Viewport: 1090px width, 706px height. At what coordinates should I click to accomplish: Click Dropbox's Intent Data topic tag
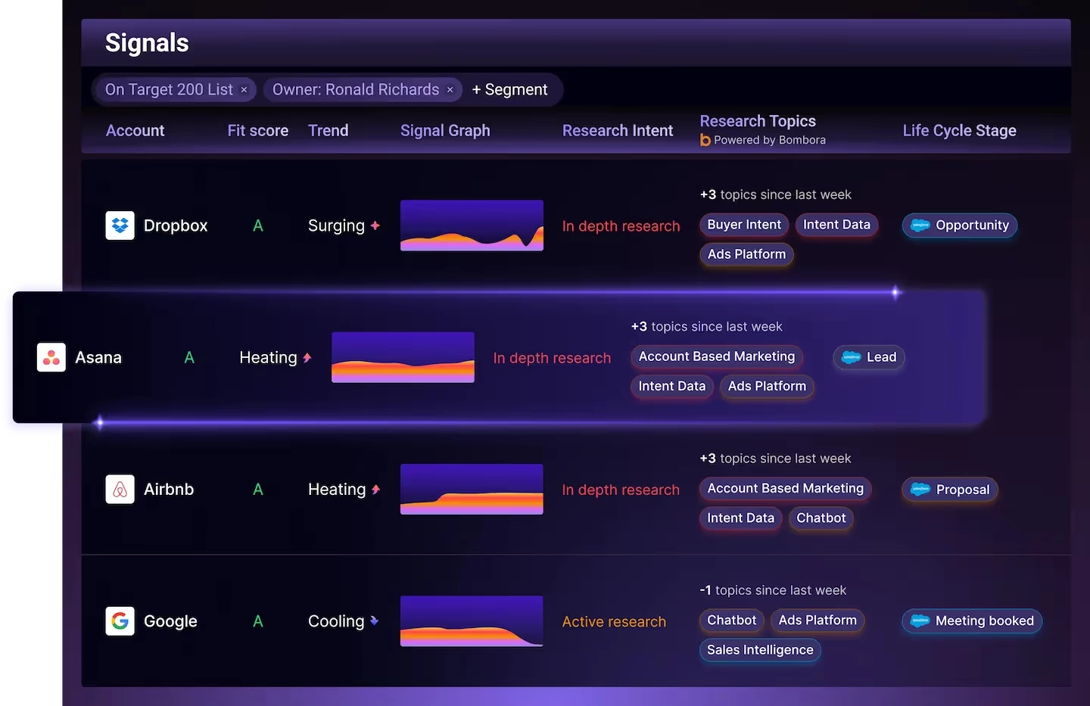(x=836, y=225)
